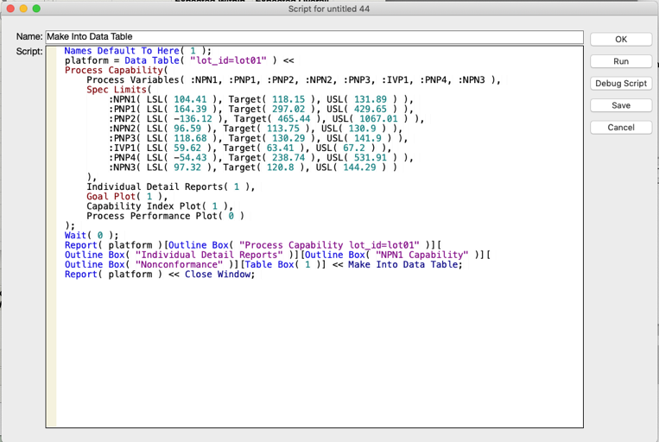659x442 pixels.
Task: Place cursor on NPN1 LSL value 104.41
Action: (x=190, y=99)
